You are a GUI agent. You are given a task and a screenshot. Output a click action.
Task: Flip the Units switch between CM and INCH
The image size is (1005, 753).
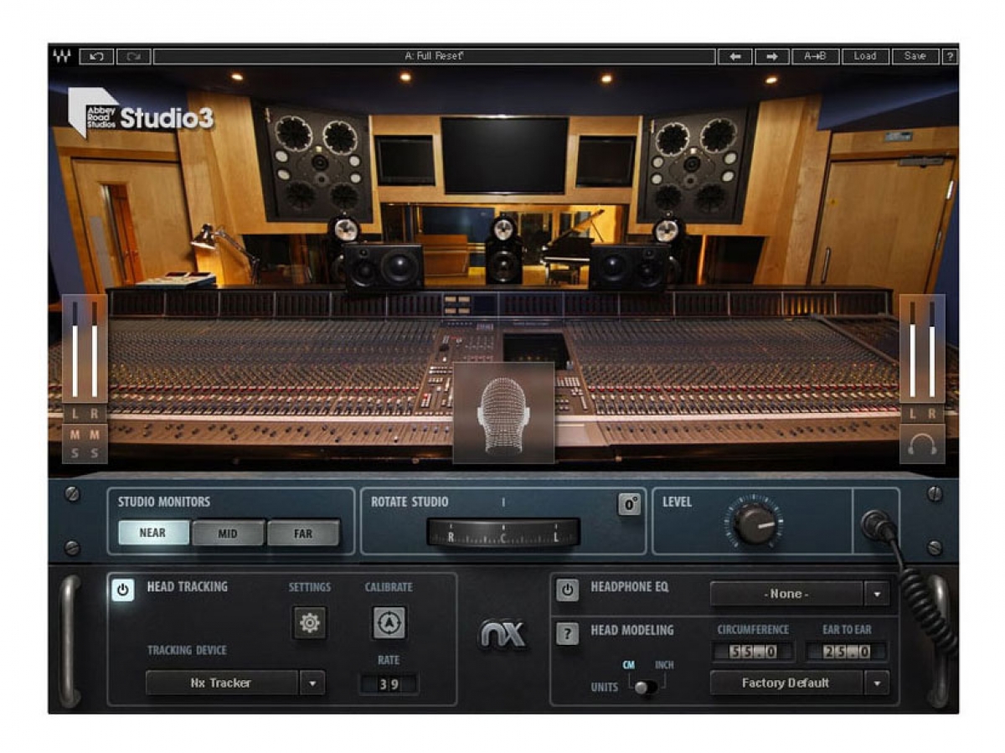tap(647, 687)
